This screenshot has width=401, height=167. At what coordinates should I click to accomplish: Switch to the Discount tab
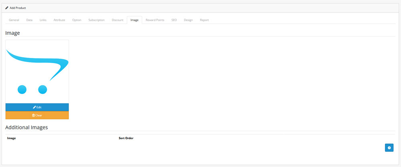coord(117,20)
